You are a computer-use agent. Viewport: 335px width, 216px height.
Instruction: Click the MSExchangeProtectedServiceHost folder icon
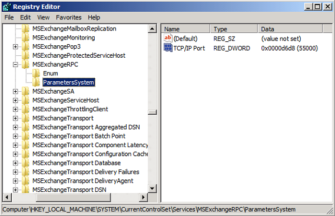[25, 55]
